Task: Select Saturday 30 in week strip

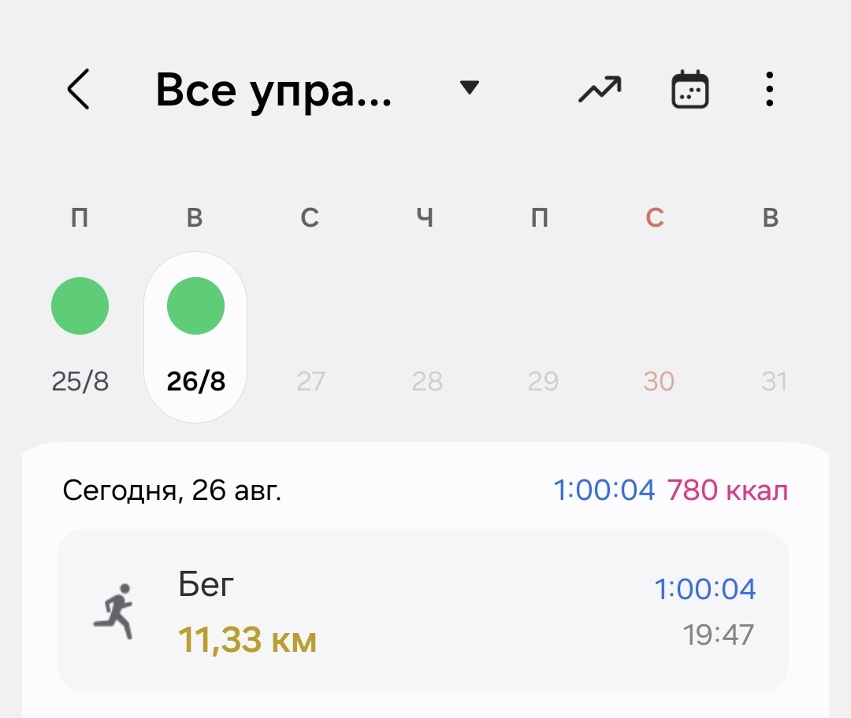Action: (x=658, y=381)
